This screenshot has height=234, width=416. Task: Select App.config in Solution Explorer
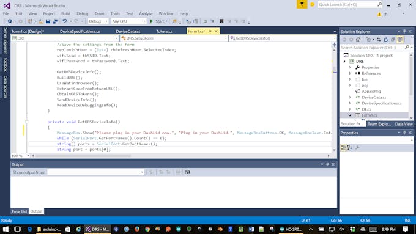point(371,91)
